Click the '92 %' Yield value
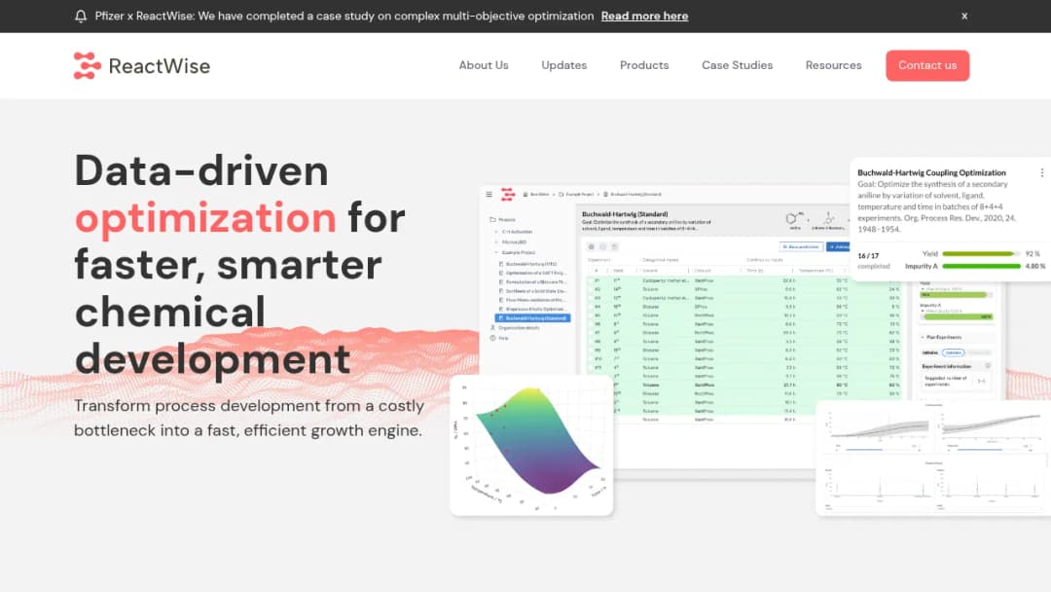 (1033, 254)
